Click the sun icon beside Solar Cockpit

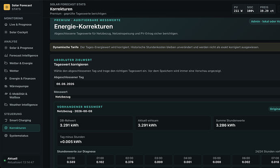tap(6, 32)
